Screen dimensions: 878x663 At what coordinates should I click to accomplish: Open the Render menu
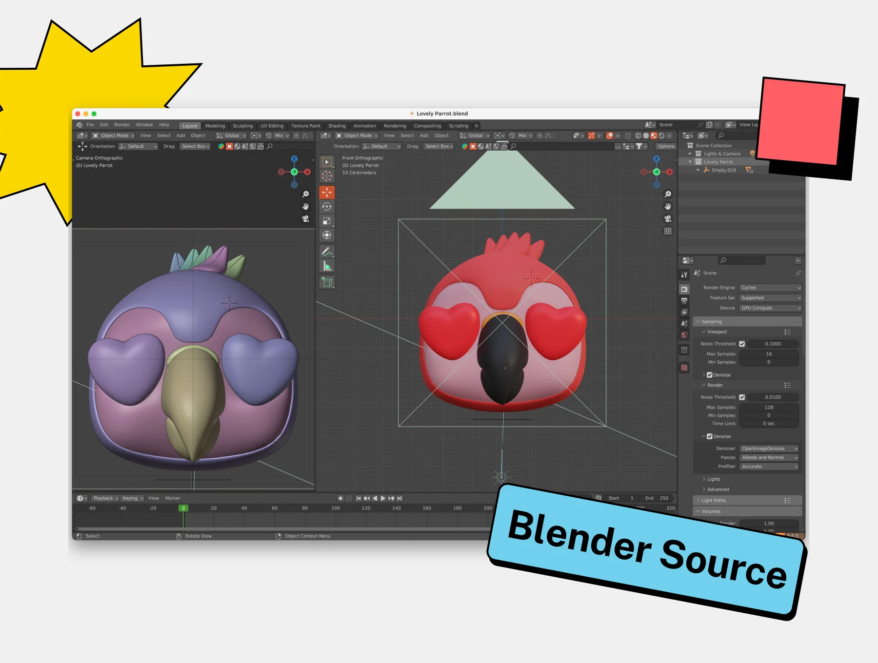(x=122, y=125)
